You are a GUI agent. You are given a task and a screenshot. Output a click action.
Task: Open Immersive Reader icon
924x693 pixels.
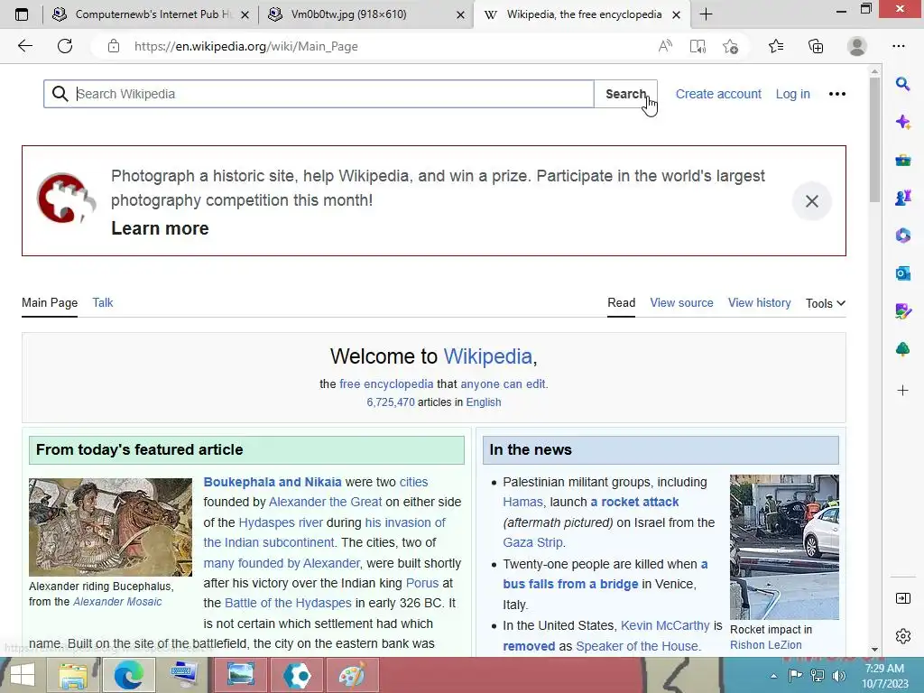[x=698, y=46]
